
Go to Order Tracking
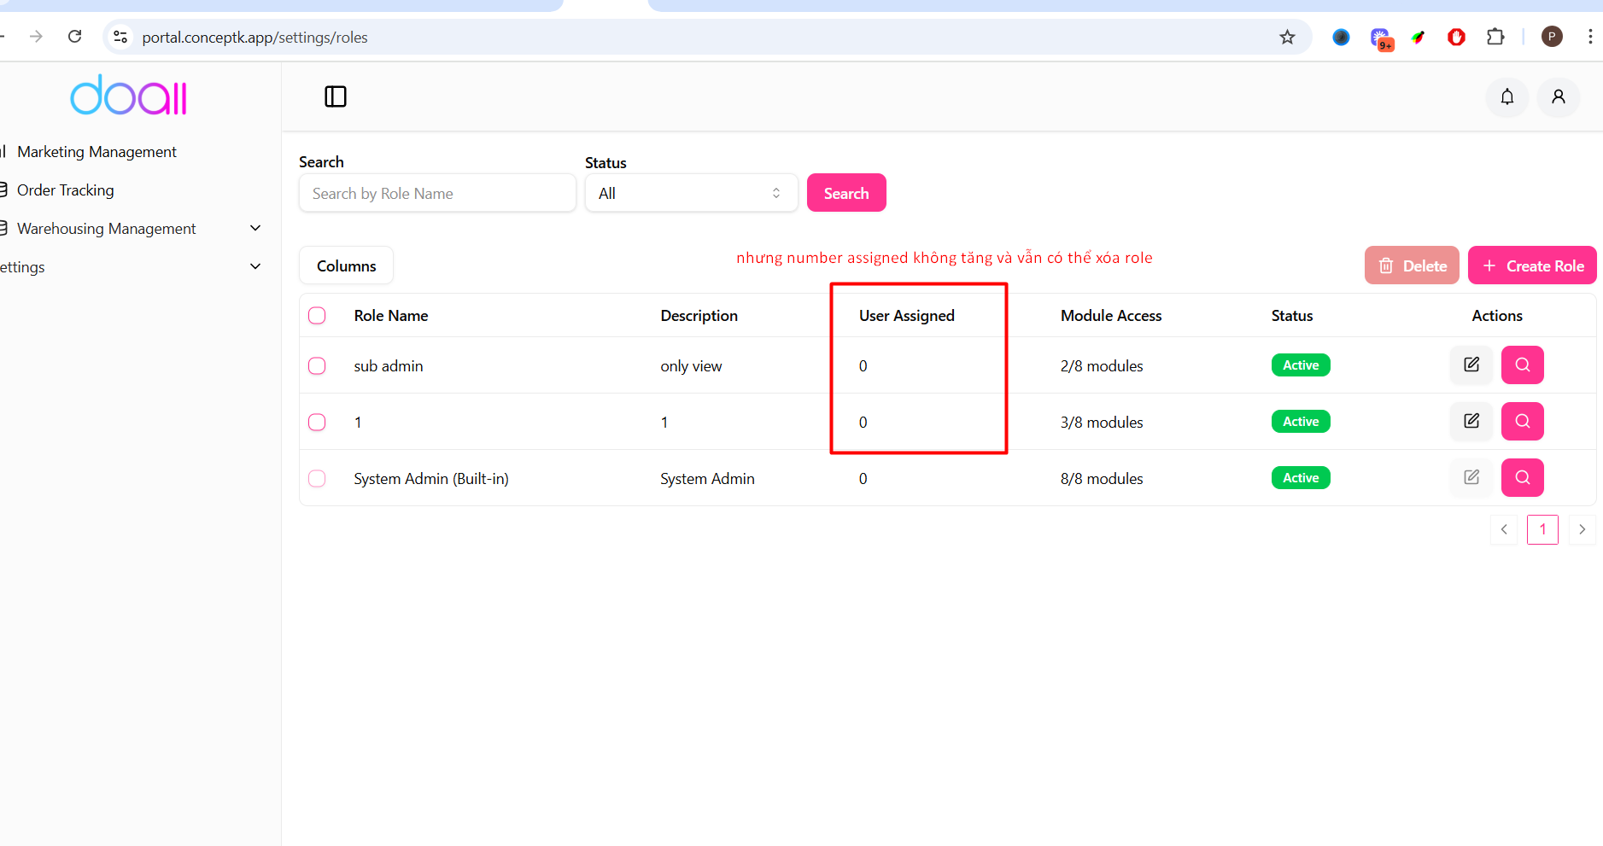[x=66, y=190]
